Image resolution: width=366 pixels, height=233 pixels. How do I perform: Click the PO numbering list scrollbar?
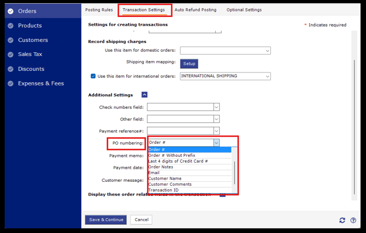coord(234,173)
